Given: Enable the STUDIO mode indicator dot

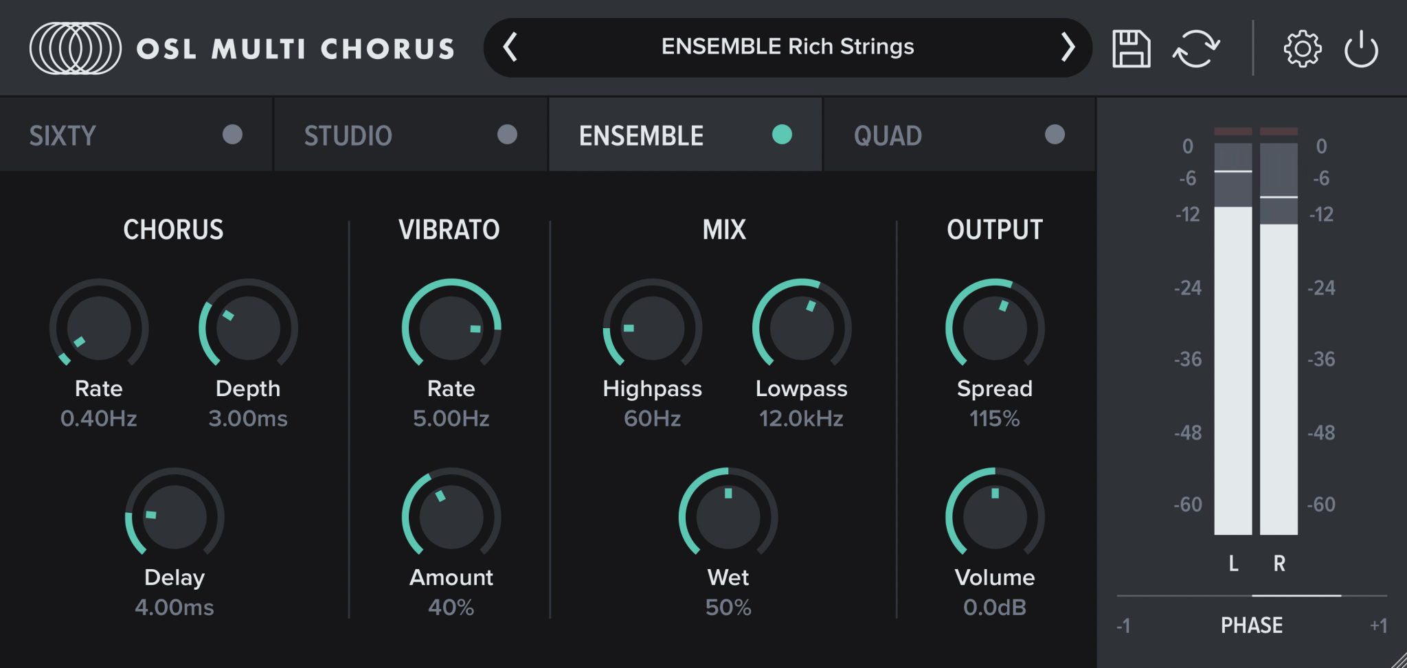Looking at the screenshot, I should (x=507, y=135).
